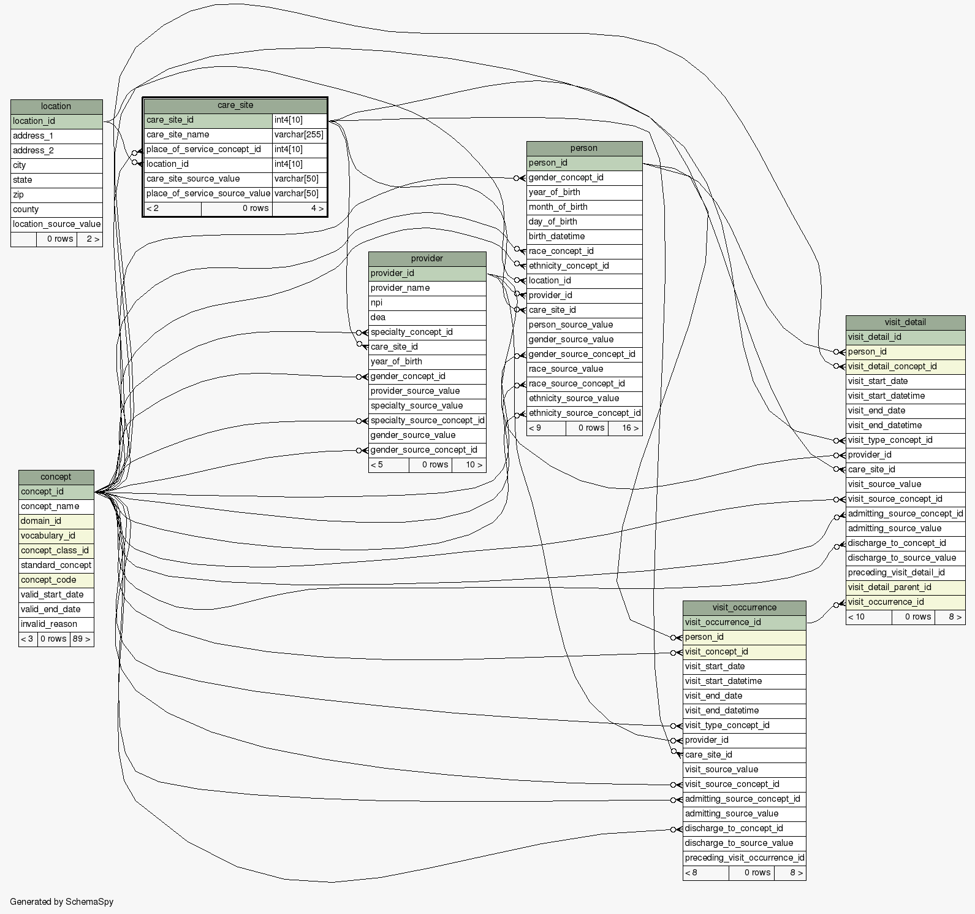Open the care_site table header
975x914 pixels.
(x=235, y=106)
